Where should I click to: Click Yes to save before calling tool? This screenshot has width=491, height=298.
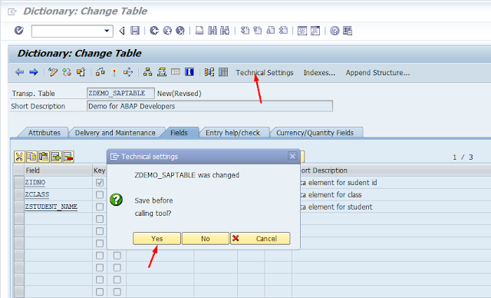click(x=157, y=238)
